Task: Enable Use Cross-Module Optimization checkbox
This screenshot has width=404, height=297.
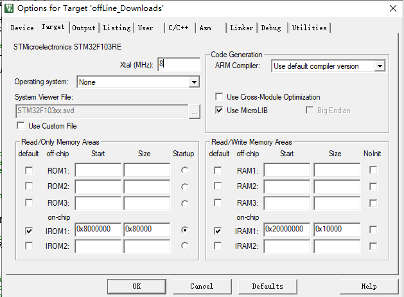Action: point(219,97)
